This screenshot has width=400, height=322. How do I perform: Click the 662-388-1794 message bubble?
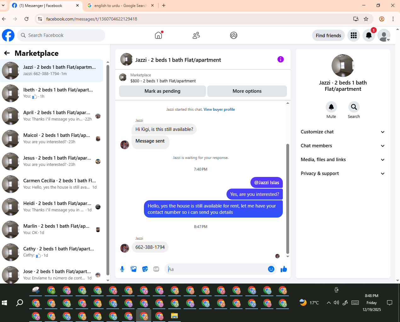click(150, 247)
